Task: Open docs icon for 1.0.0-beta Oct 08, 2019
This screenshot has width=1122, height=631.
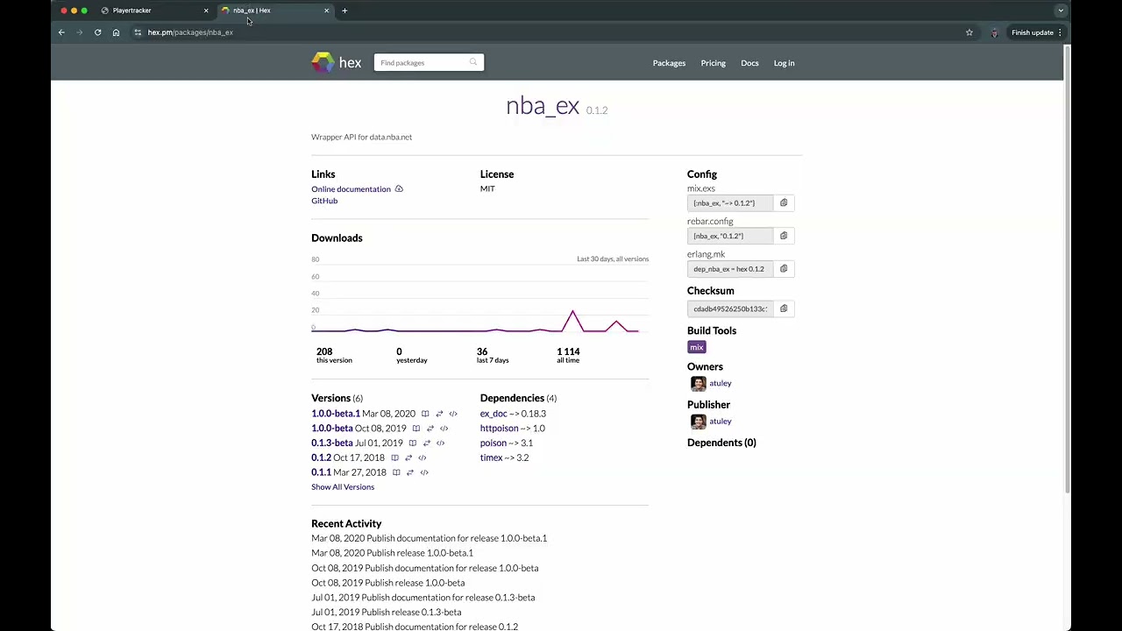Action: click(416, 429)
